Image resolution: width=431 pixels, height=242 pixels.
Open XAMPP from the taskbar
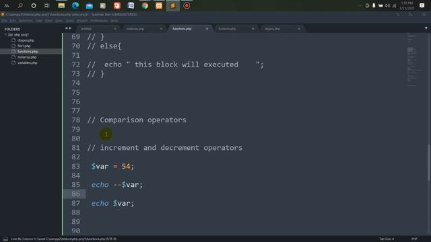tap(159, 5)
